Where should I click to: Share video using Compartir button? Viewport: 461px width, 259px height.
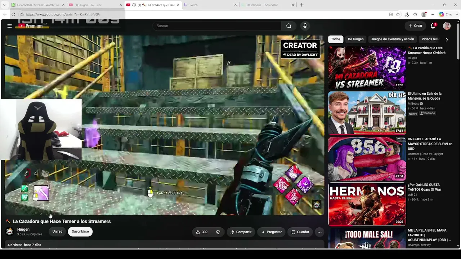pos(241,232)
